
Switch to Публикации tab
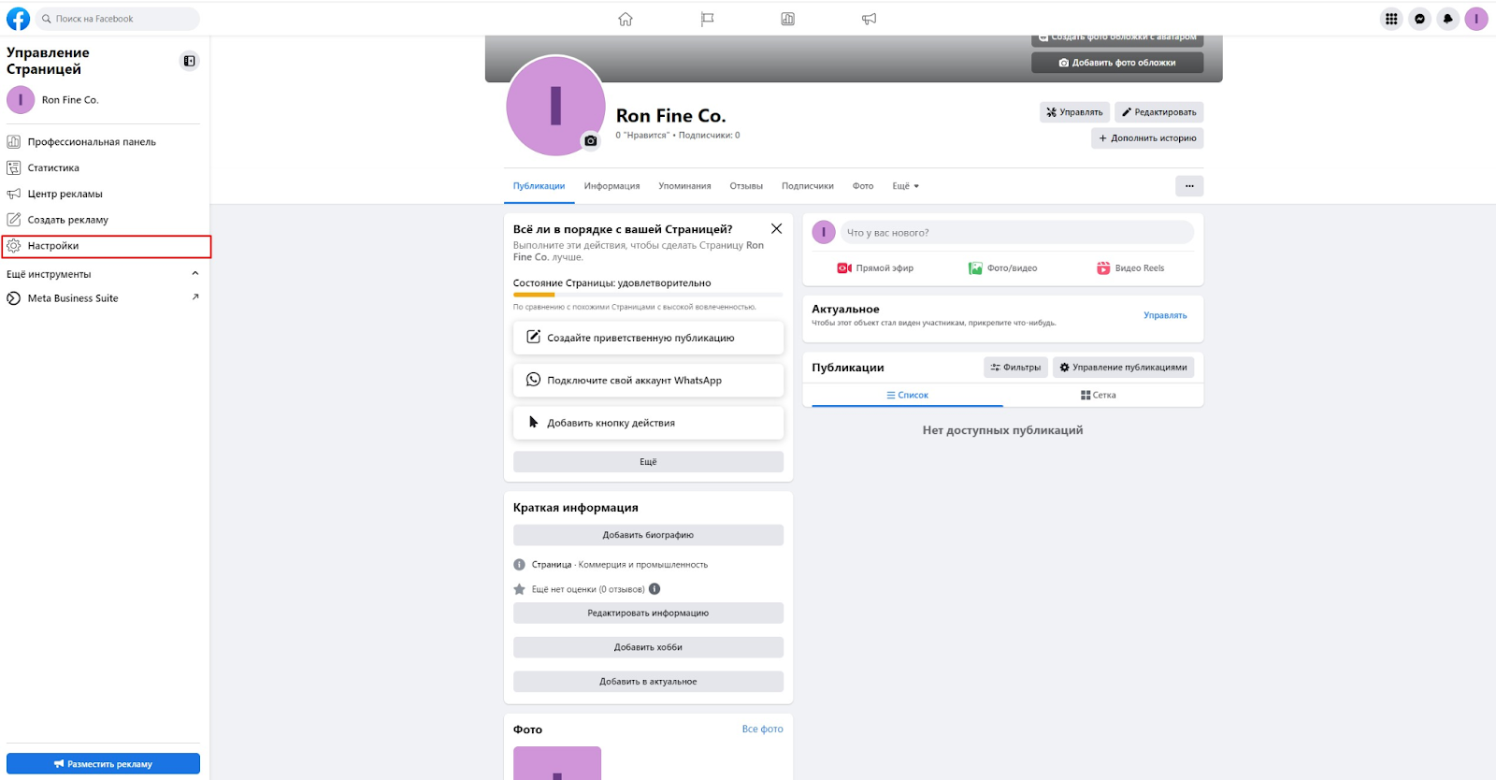539,186
